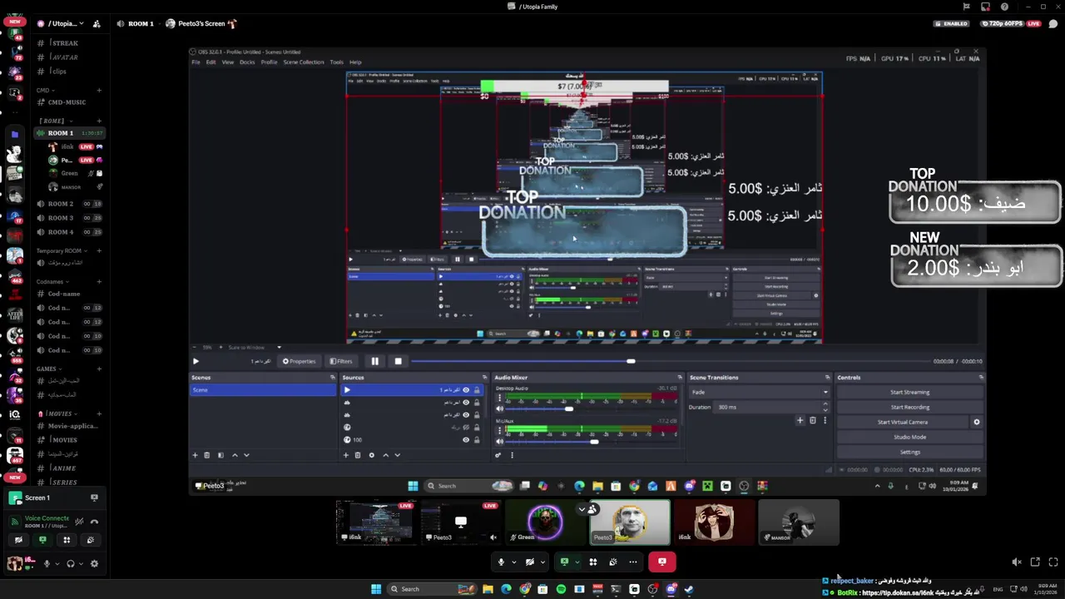The height and width of the screenshot is (599, 1065).
Task: Stop media playback in OBS toolbar
Action: (398, 361)
